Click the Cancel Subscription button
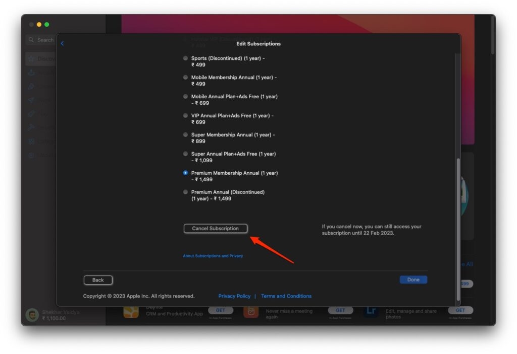Viewport: 517px width, 354px height. 215,228
